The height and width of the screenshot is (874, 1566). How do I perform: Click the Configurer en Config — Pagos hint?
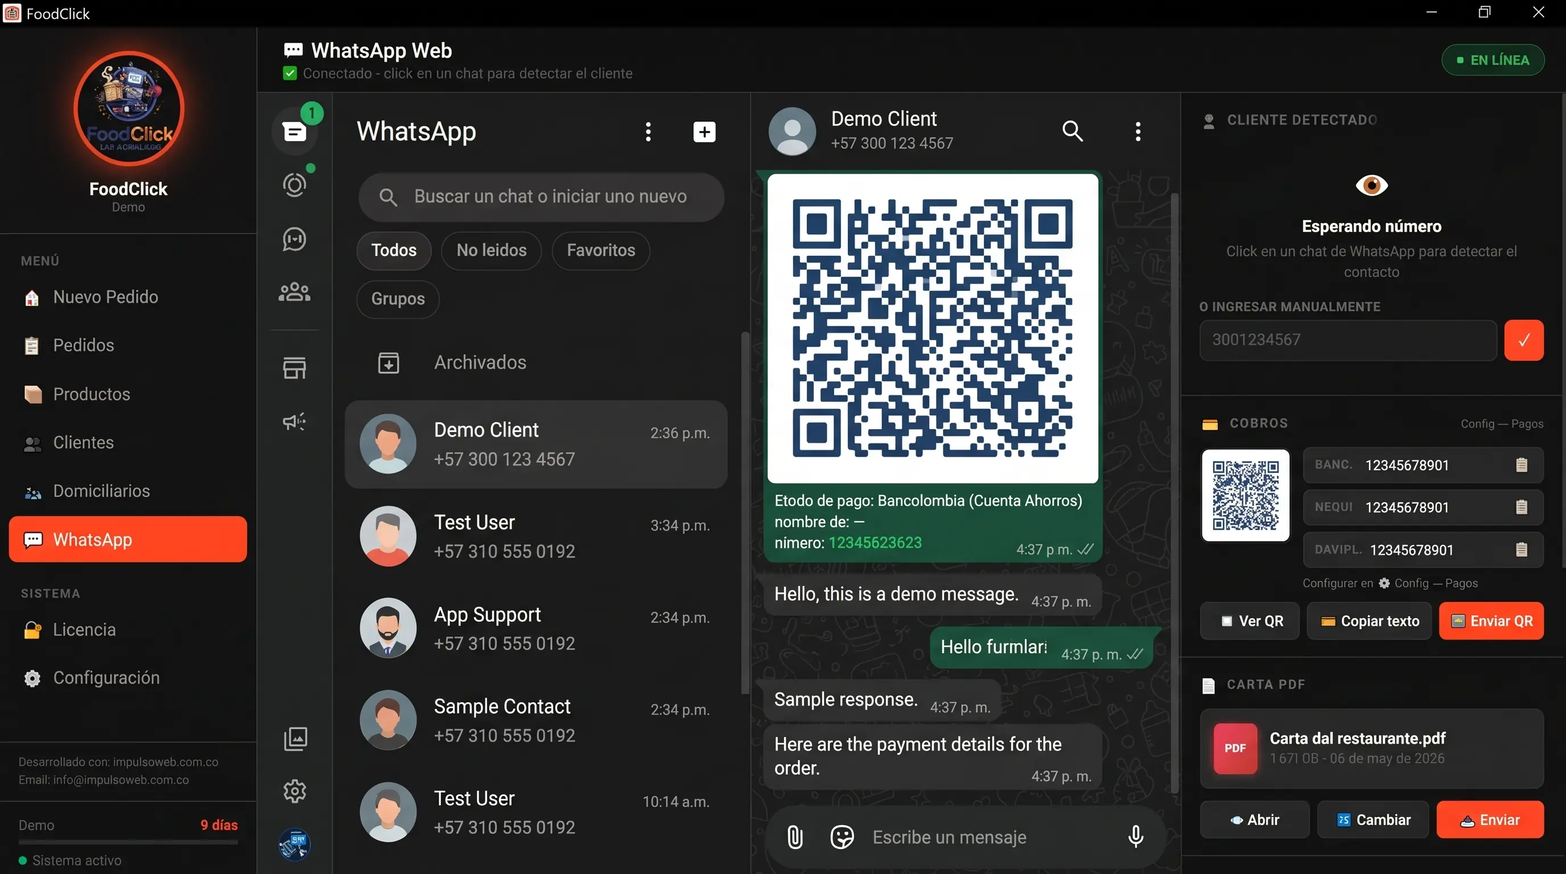click(1390, 583)
